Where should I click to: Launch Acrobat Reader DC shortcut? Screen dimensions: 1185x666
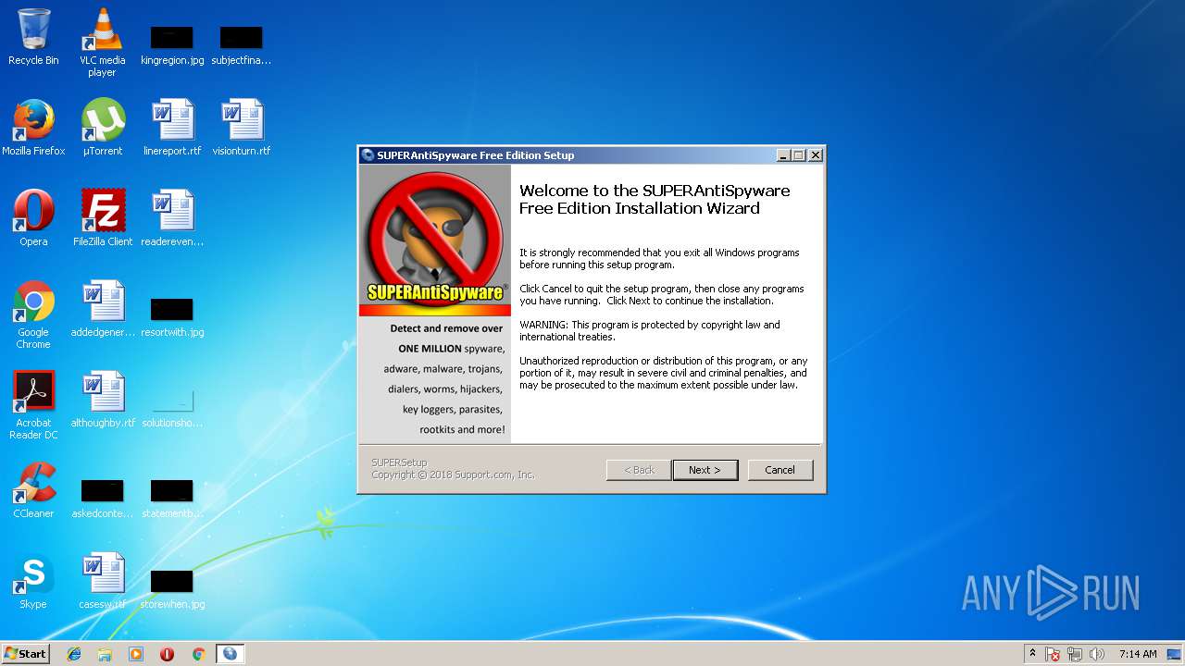click(x=33, y=405)
